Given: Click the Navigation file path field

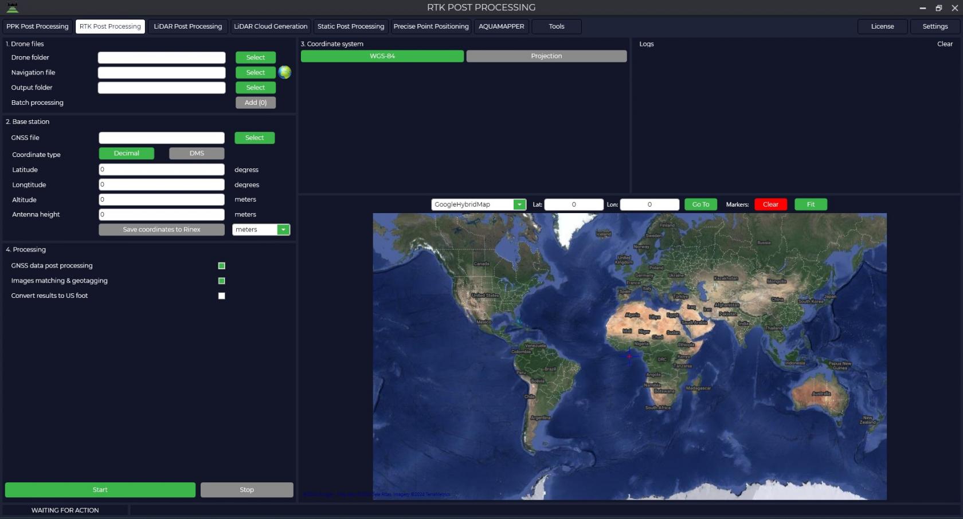Looking at the screenshot, I should (x=162, y=73).
